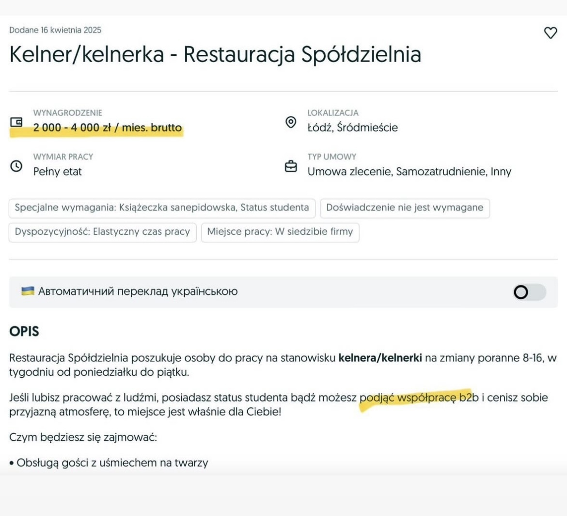Select the Specjalne wymagania requirements tag
Screen dimensions: 567x516
pos(162,208)
